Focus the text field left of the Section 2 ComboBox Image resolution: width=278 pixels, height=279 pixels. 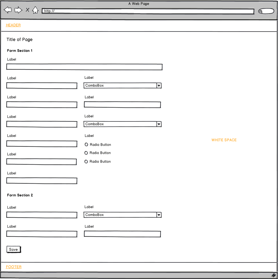click(42, 215)
